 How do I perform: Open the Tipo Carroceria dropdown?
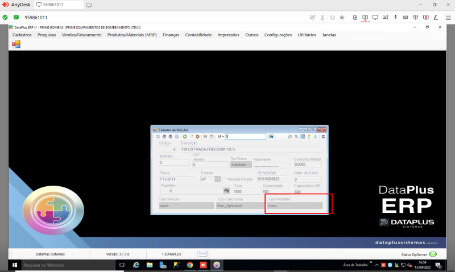240,206
